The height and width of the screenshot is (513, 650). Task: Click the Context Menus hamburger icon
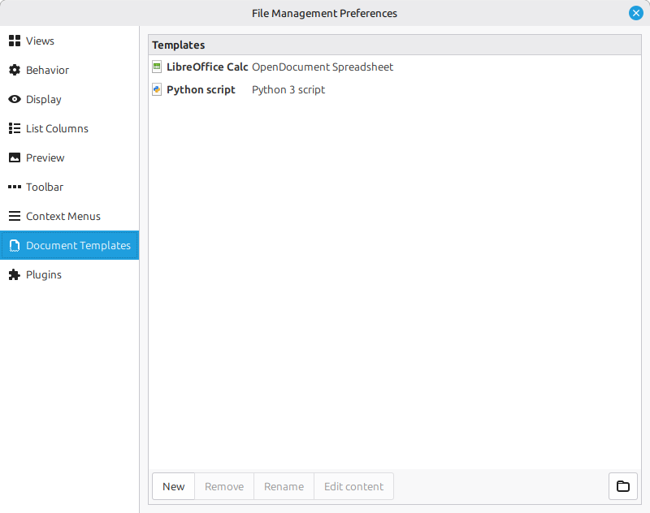pos(15,217)
